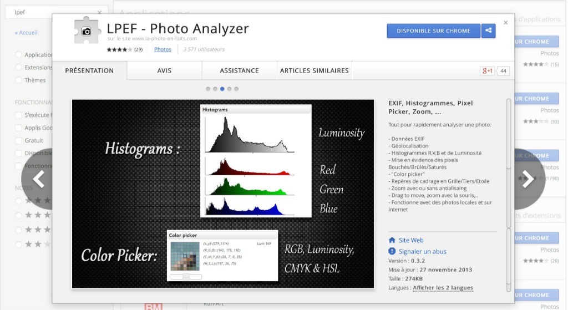Select the fourth carousel dot

pos(229,89)
